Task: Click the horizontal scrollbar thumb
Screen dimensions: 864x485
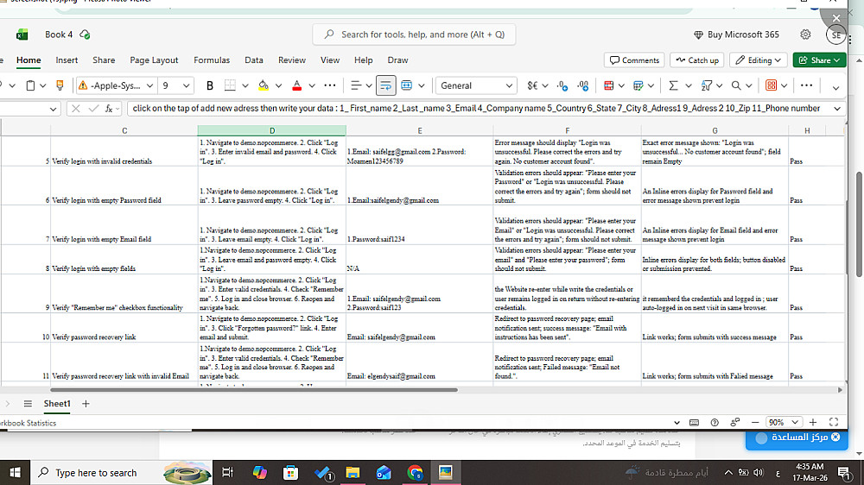Action: pos(253,390)
